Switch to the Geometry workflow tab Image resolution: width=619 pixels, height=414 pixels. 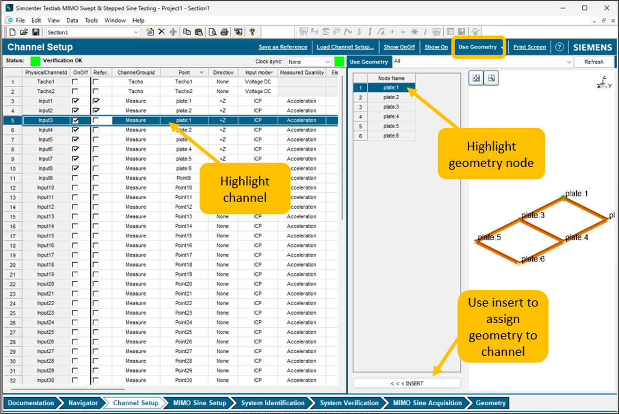[490, 403]
